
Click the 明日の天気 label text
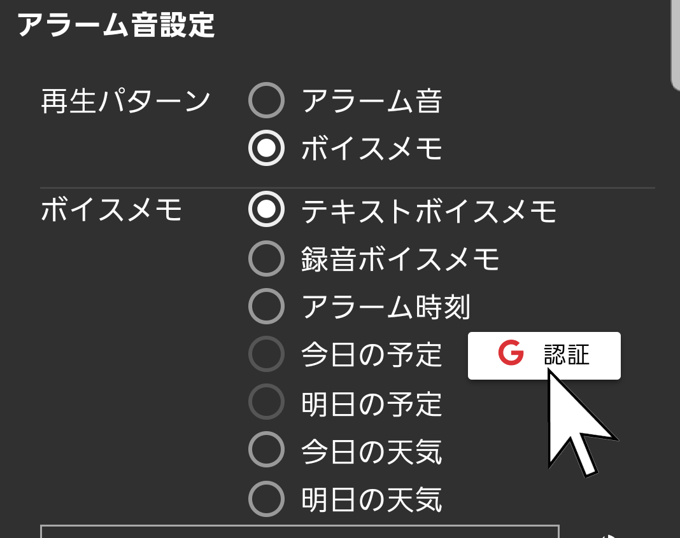point(372,499)
